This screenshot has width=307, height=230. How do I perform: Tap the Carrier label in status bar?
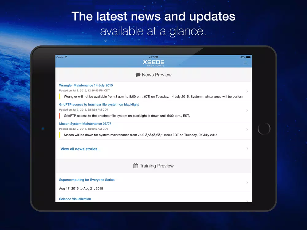(x=60, y=57)
